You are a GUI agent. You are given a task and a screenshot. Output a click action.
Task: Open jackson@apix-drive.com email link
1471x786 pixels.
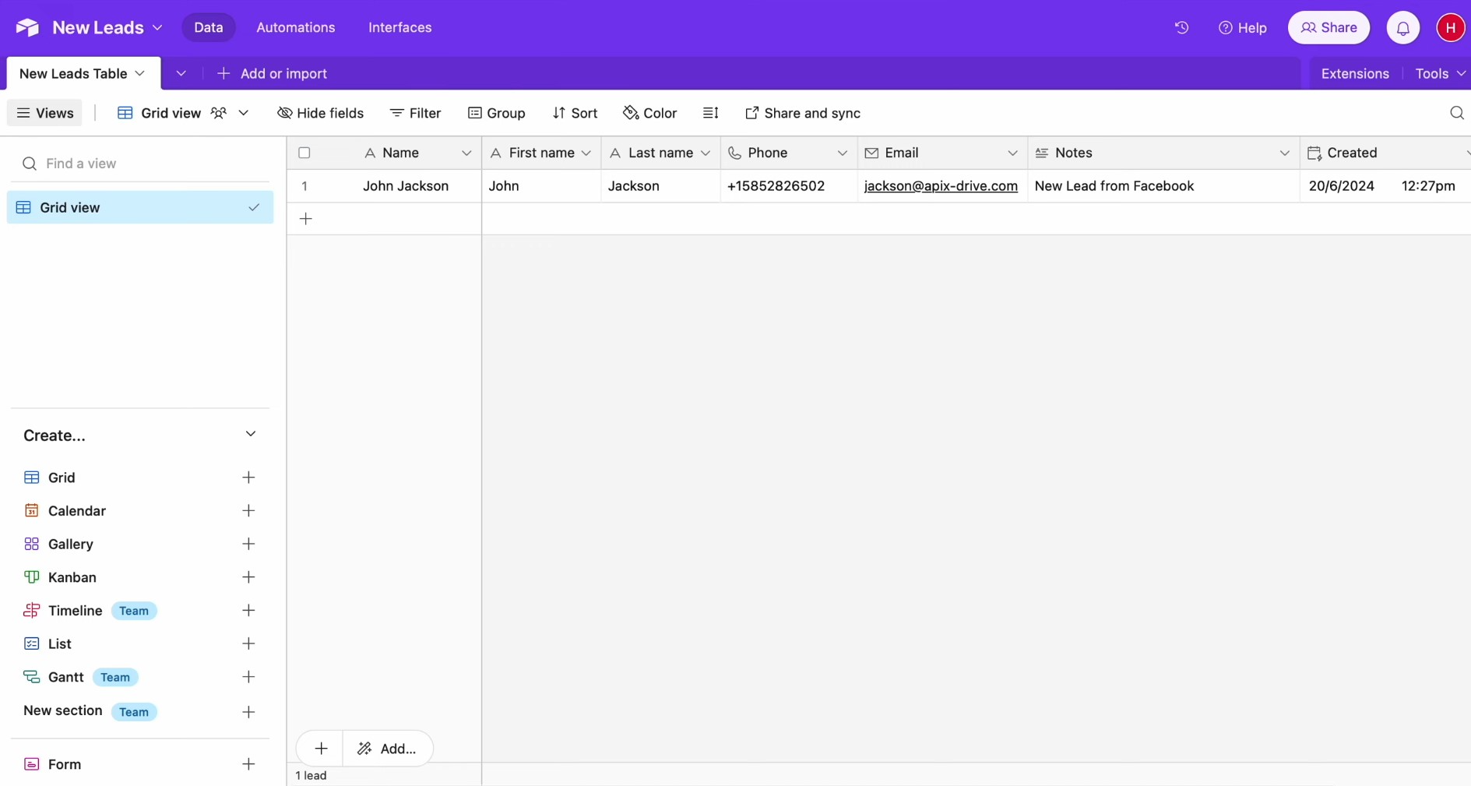pos(941,186)
